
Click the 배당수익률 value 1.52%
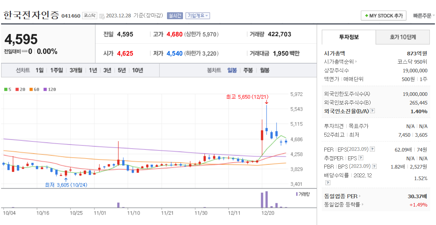click(421, 178)
